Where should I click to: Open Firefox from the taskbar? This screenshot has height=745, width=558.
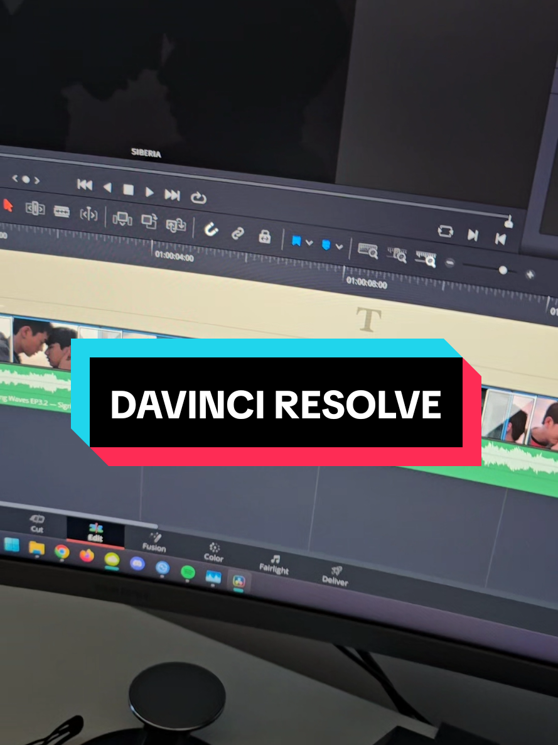coord(87,555)
